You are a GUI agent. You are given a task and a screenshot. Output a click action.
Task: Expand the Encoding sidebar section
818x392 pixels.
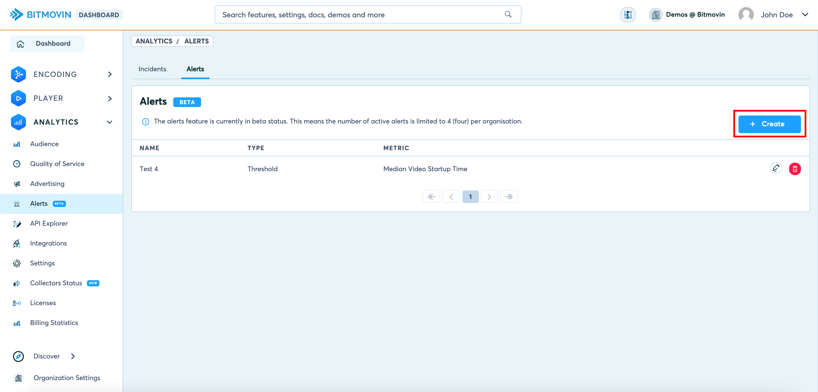(x=110, y=74)
